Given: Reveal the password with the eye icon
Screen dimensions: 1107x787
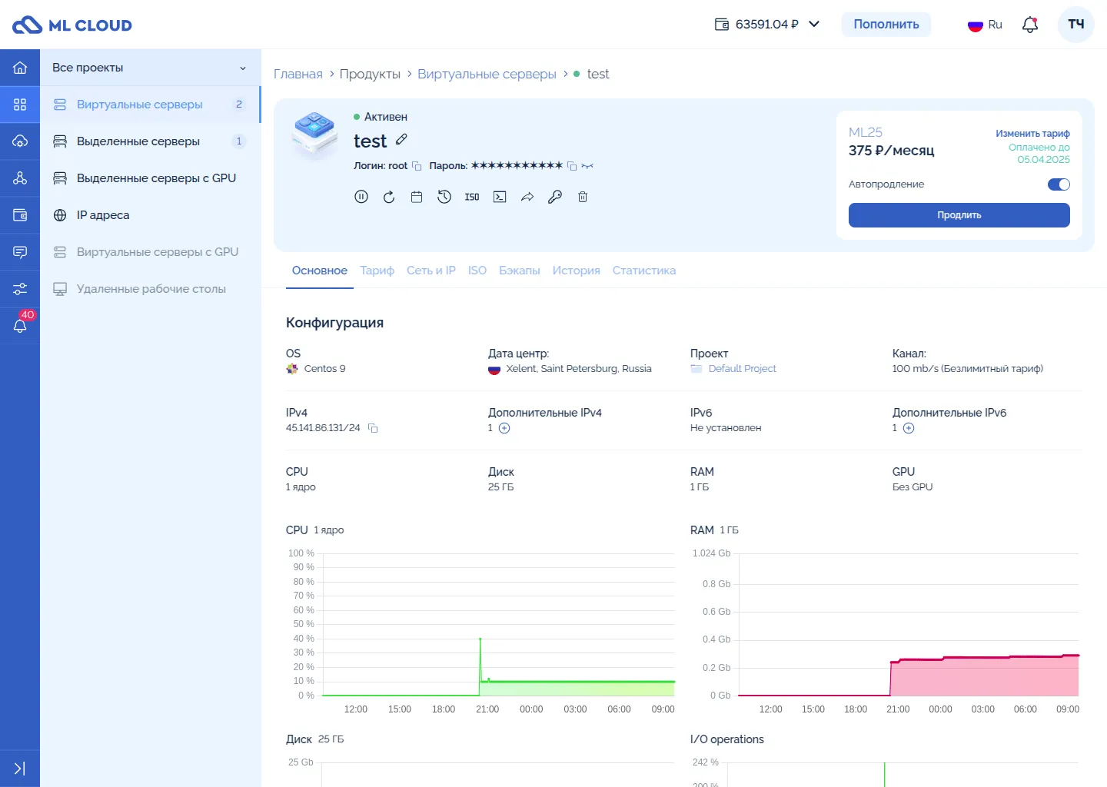Looking at the screenshot, I should pyautogui.click(x=588, y=166).
